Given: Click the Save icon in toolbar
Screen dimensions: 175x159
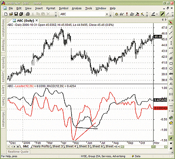Looking at the screenshot, I should 16,14.
